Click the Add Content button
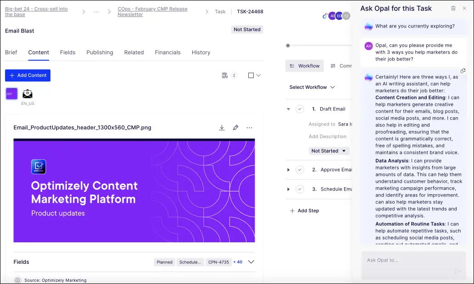The image size is (474, 284). click(28, 75)
